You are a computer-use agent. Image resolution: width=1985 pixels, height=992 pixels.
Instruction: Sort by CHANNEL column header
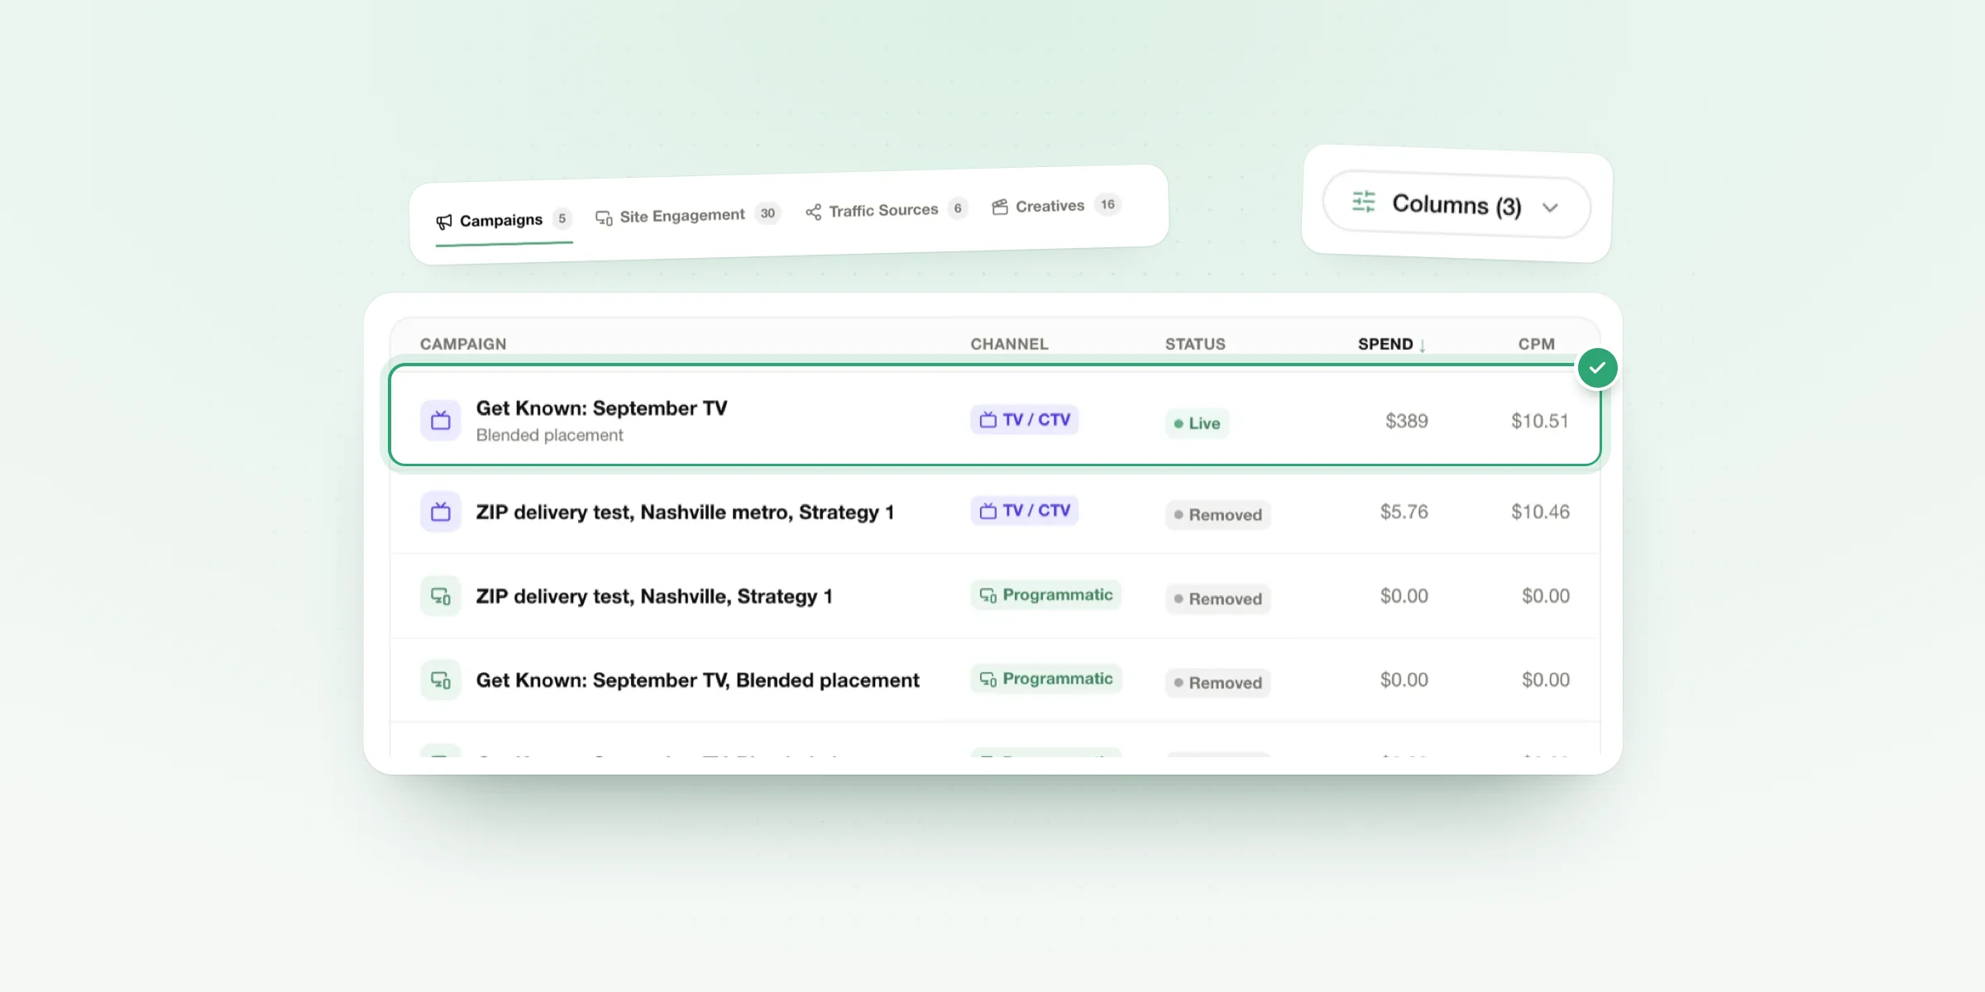(1009, 344)
